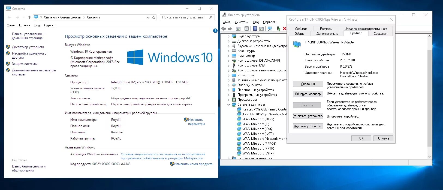Click Отмена in driver properties dialog

[x=383, y=138]
